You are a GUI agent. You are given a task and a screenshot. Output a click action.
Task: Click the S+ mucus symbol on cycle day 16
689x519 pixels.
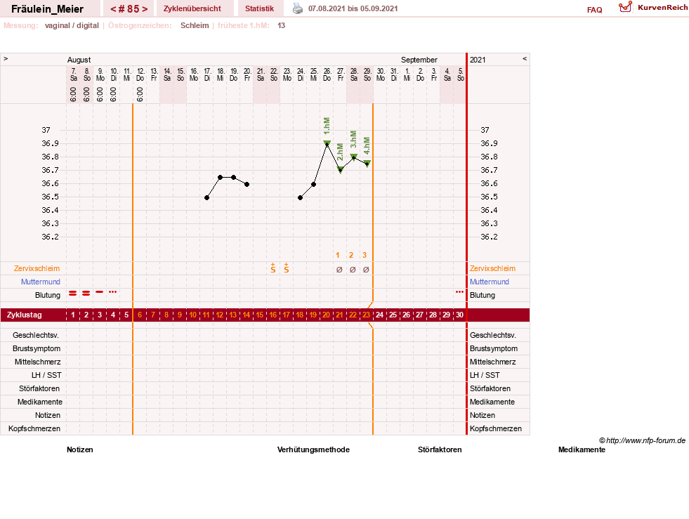click(273, 268)
